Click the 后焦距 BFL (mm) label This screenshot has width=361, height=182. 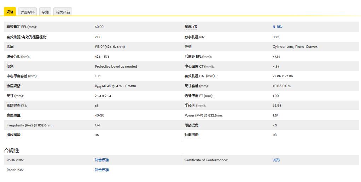click(x=198, y=57)
